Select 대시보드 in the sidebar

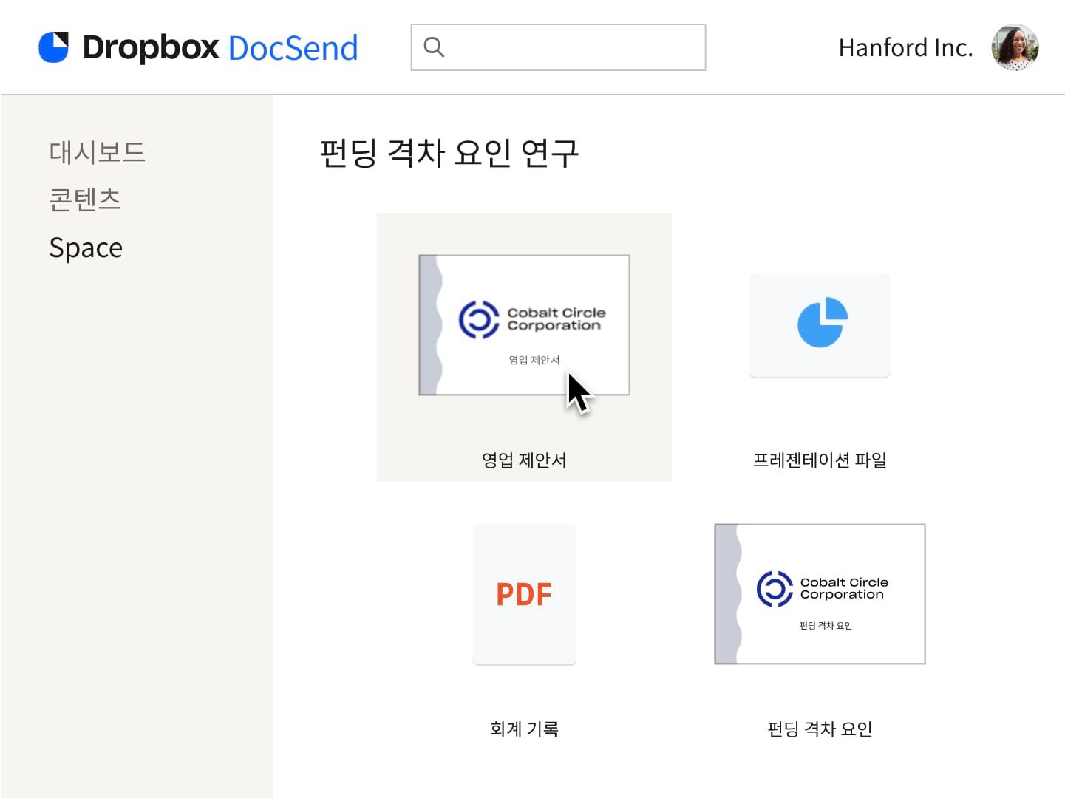tap(97, 152)
